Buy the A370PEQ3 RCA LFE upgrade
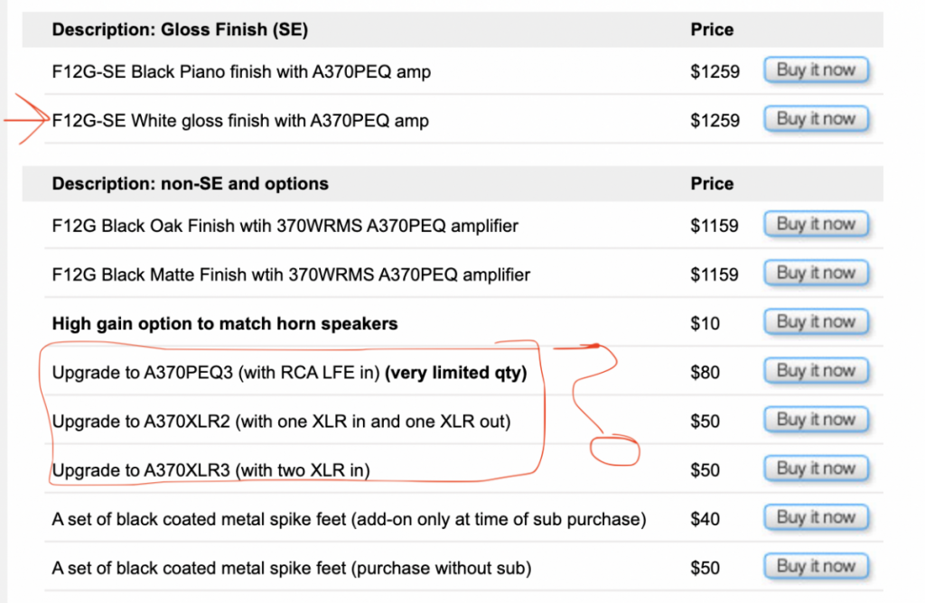The width and height of the screenshot is (925, 603). click(x=816, y=371)
